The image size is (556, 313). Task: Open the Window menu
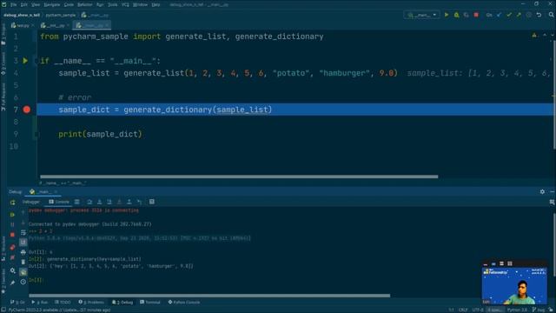click(140, 4)
